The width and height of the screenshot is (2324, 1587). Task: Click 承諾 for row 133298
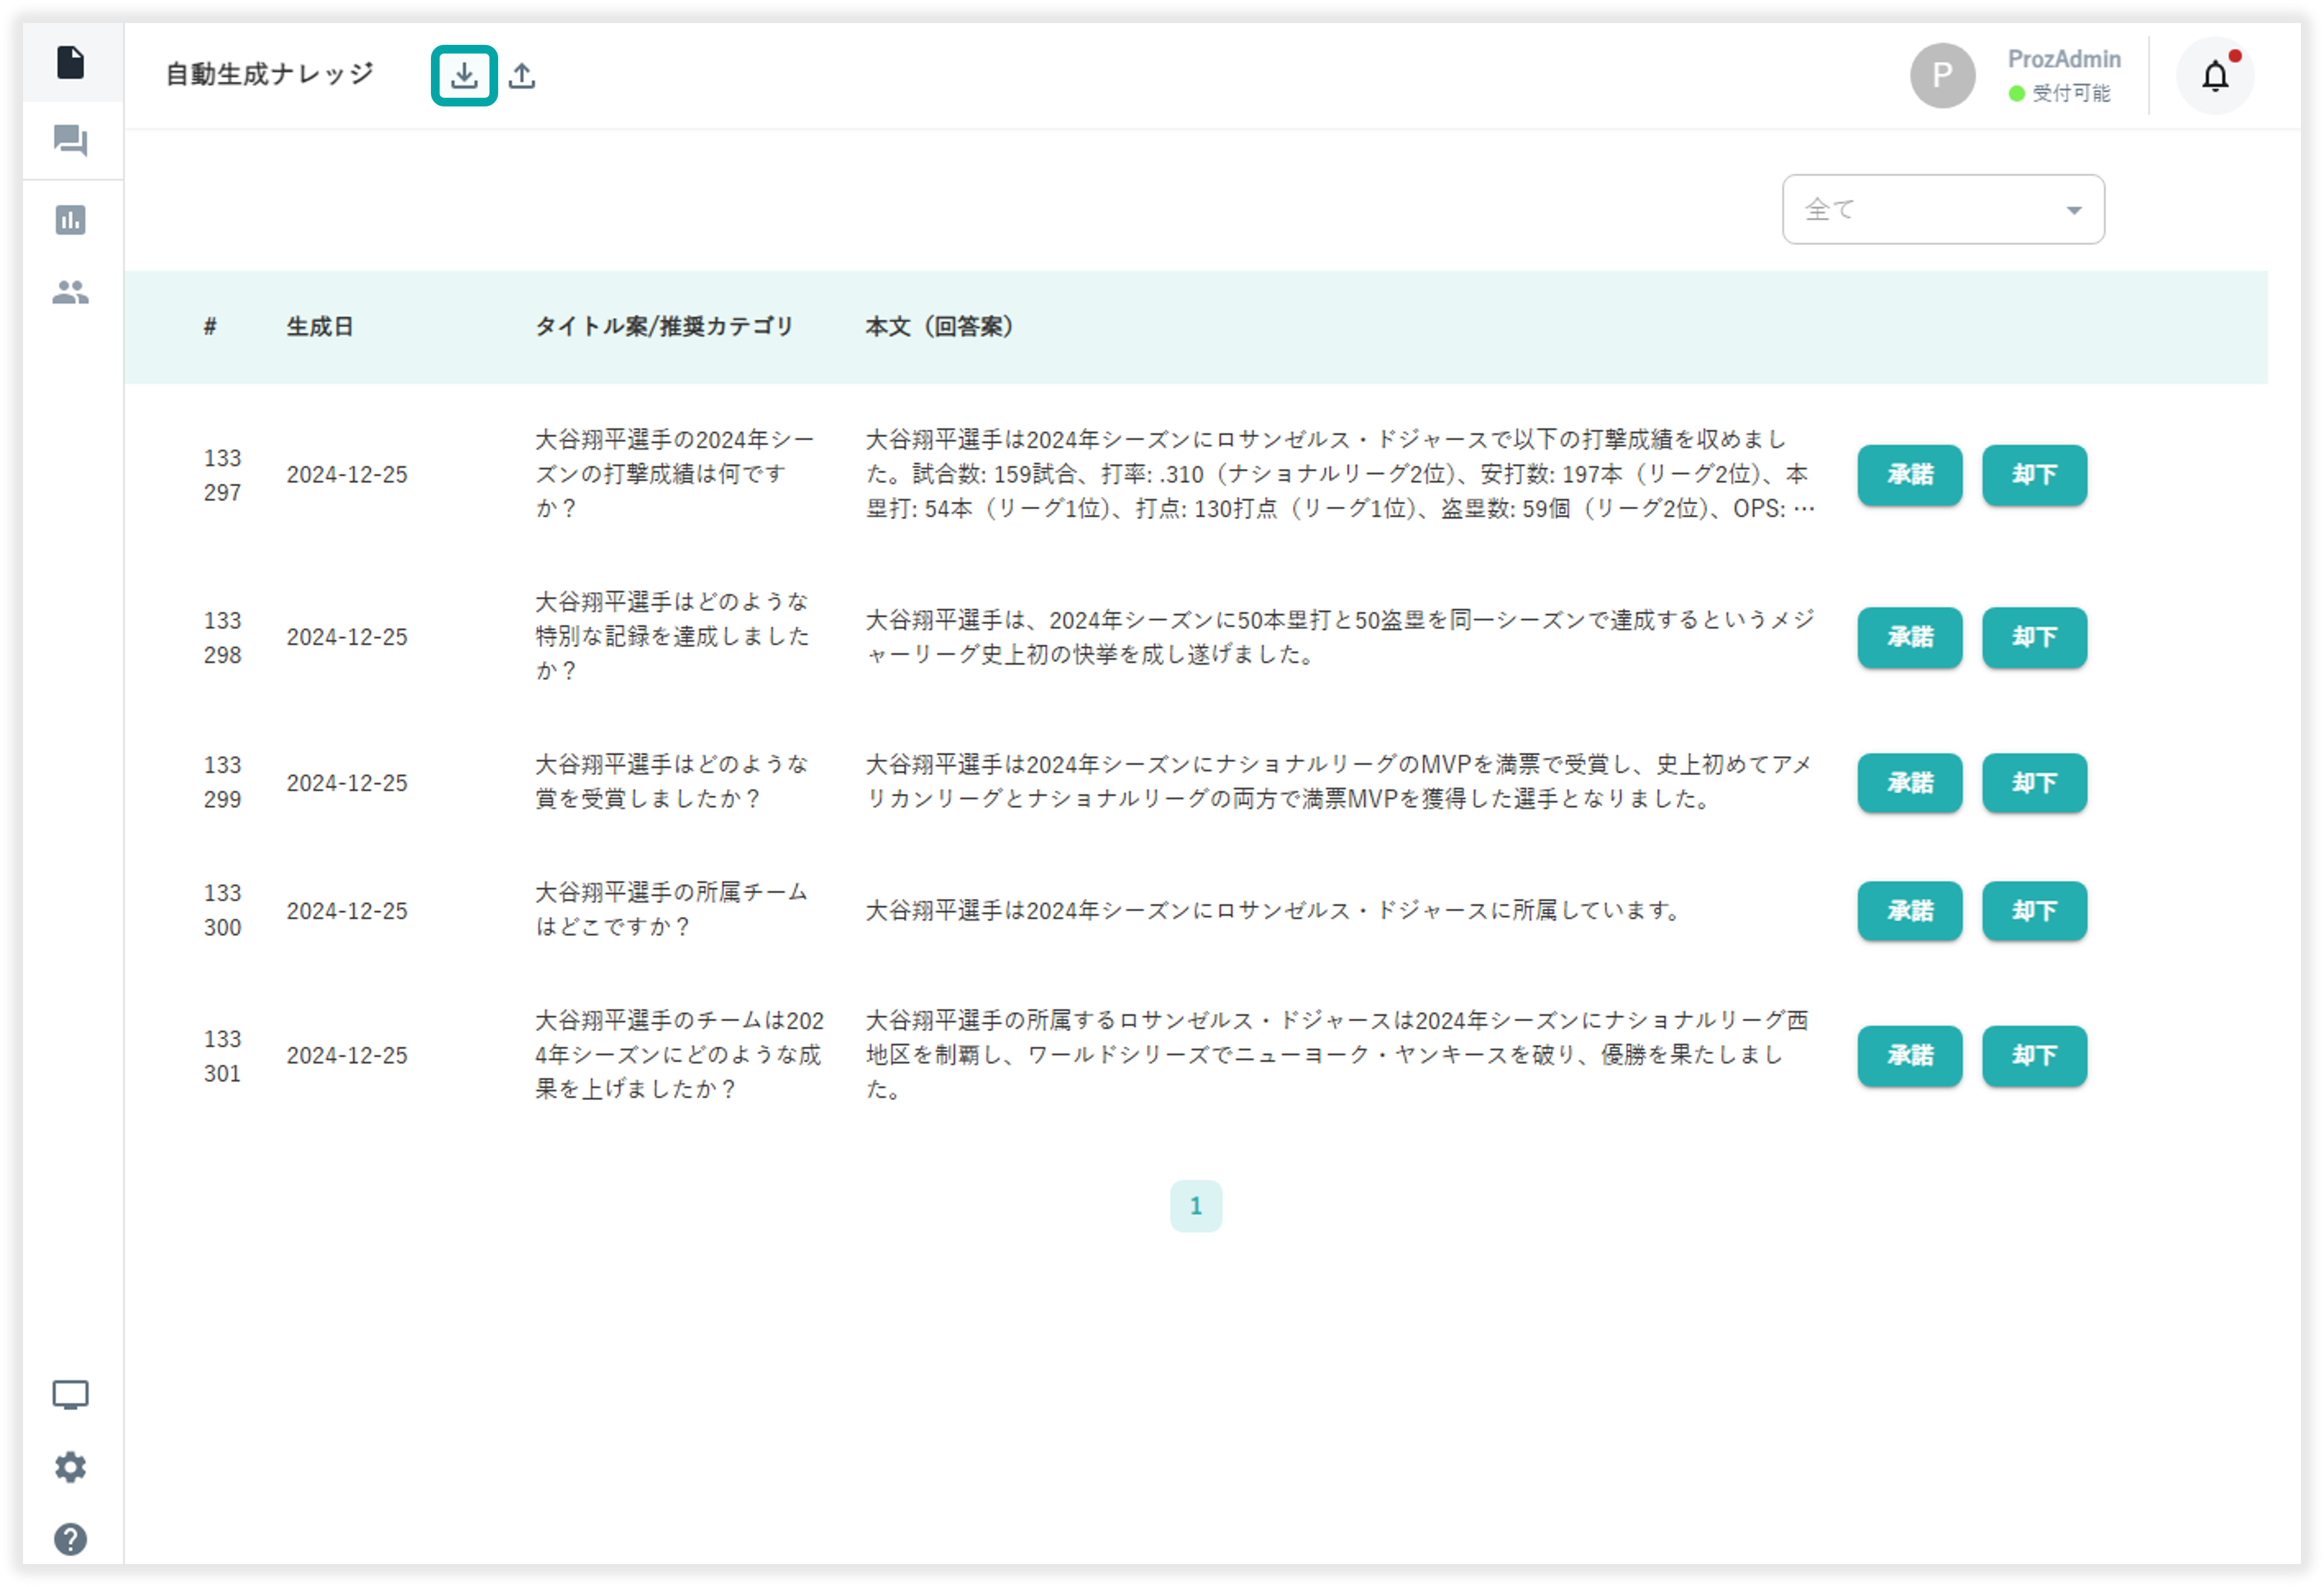point(1910,637)
